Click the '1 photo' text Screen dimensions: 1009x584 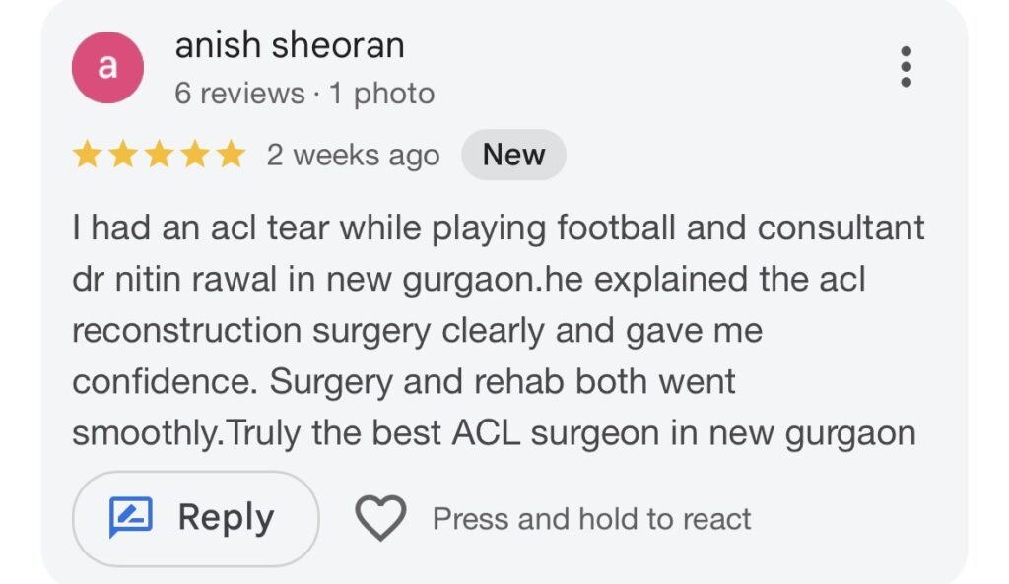(381, 94)
